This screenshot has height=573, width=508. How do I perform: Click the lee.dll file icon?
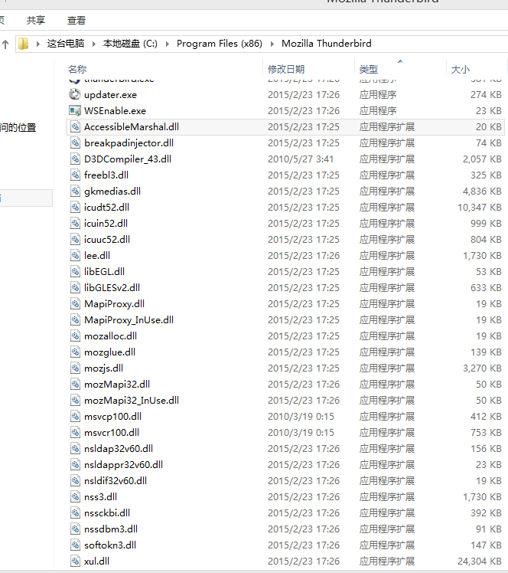[x=75, y=255]
